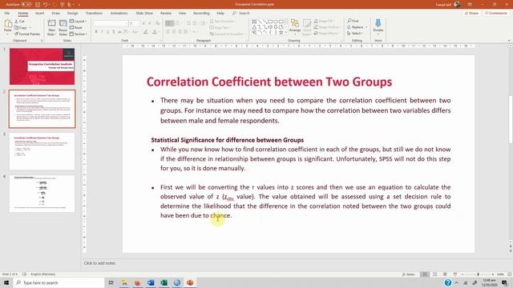Open the Arrange menu
The width and height of the screenshot is (513, 288).
click(x=295, y=26)
